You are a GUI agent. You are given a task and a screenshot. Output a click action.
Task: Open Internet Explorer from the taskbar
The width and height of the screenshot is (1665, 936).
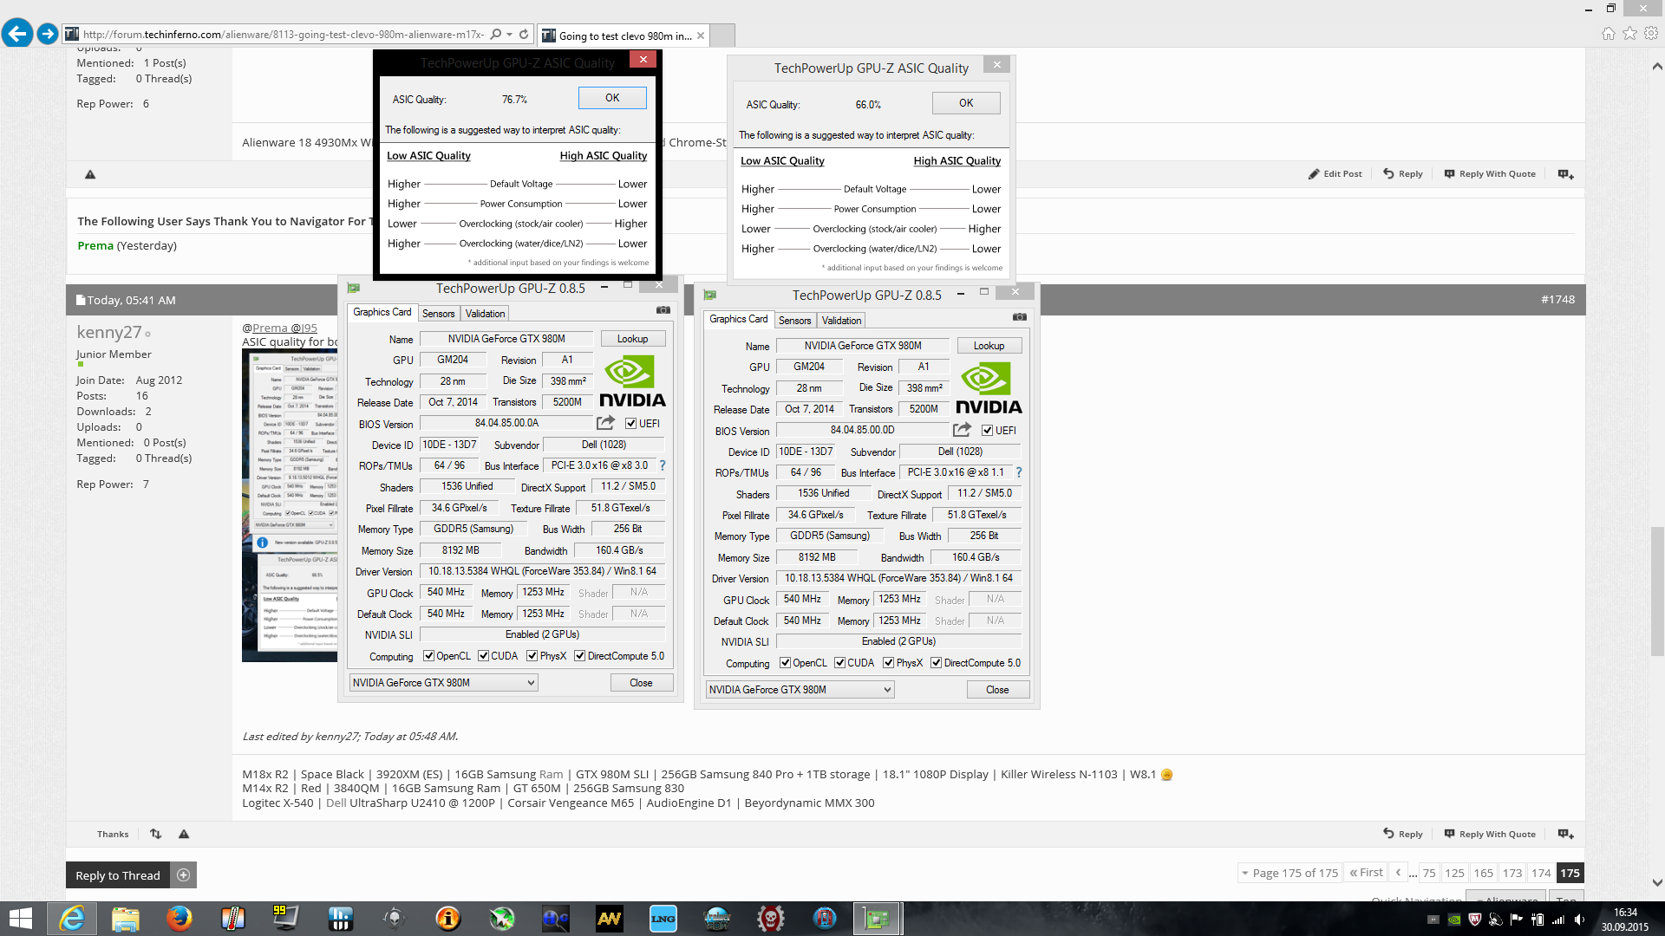pos(72,919)
